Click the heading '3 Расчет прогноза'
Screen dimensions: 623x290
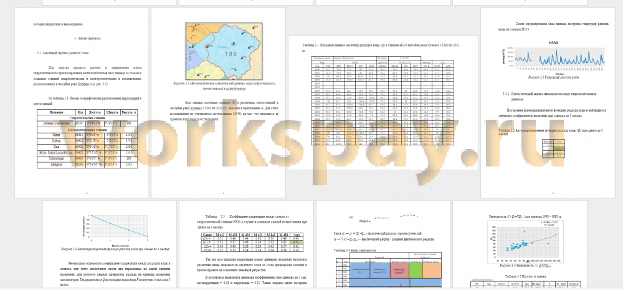87,39
